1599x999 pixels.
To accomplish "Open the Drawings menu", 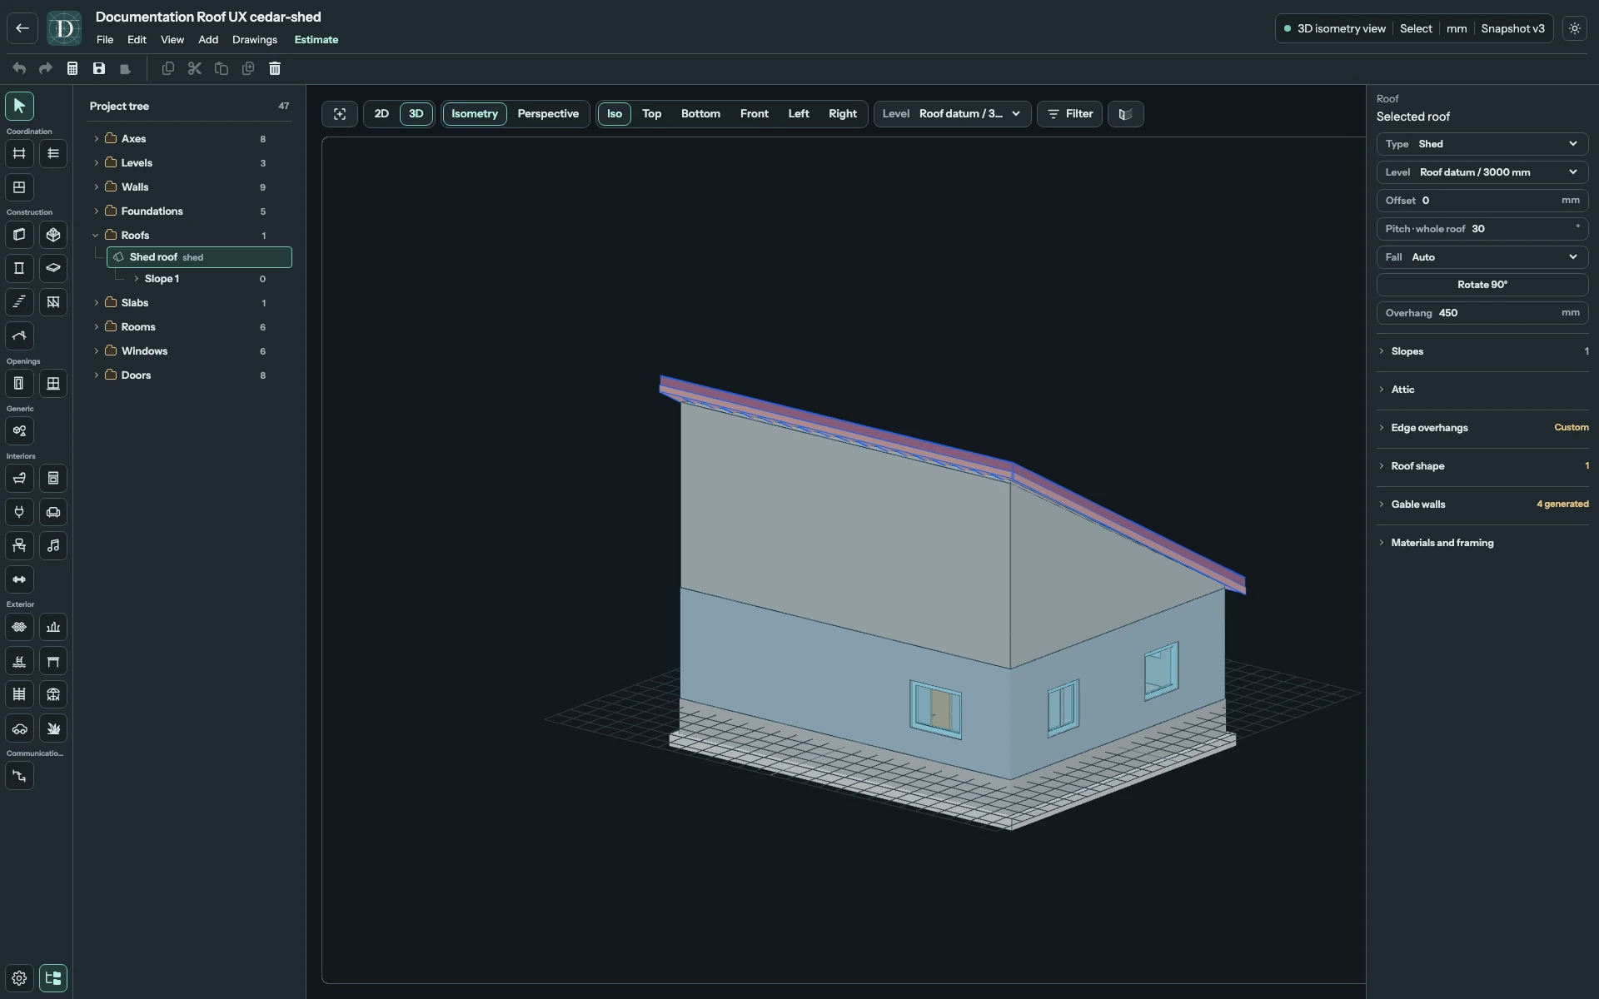I will pyautogui.click(x=255, y=40).
